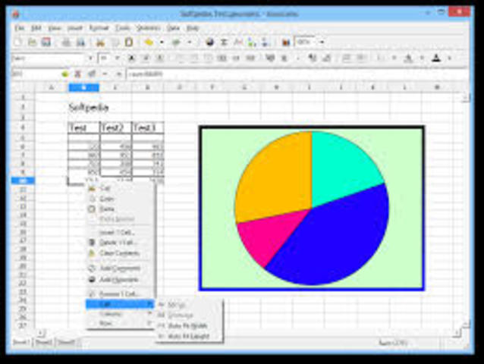Open the Edit menu

[36, 28]
